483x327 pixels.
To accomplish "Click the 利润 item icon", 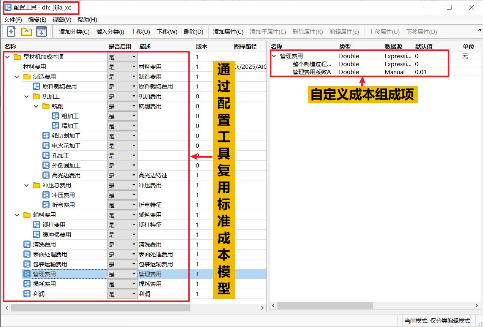I will pos(27,294).
